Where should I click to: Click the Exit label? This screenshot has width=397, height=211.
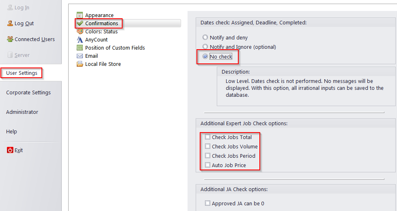[x=19, y=150]
